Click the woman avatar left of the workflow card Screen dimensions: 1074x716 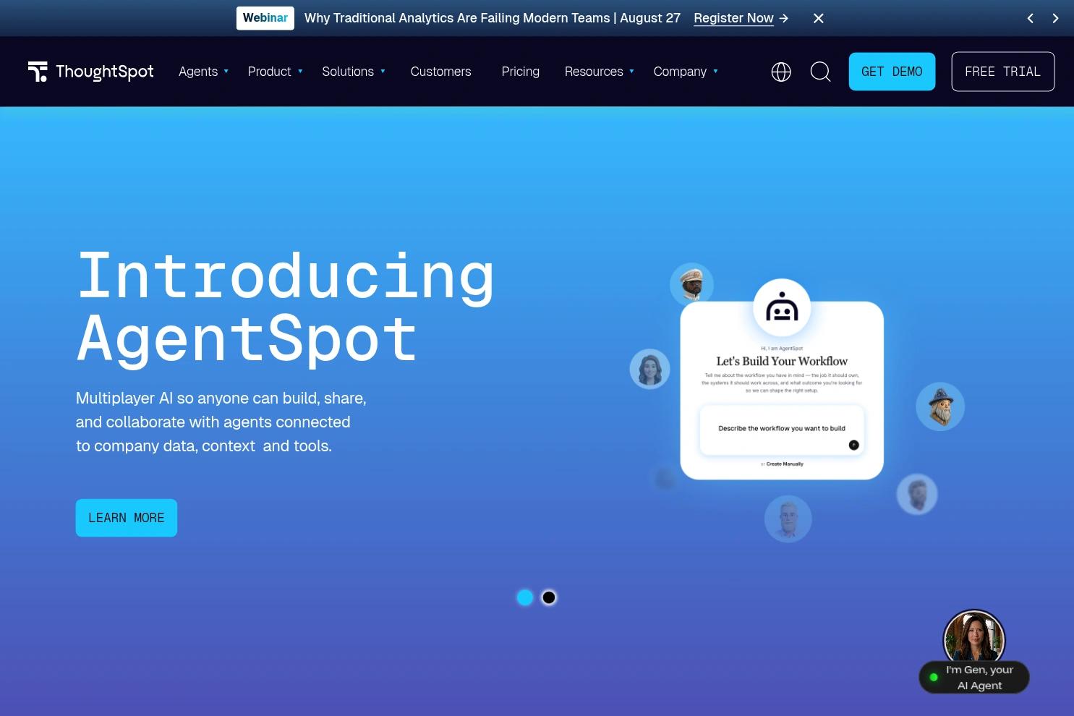click(x=650, y=369)
